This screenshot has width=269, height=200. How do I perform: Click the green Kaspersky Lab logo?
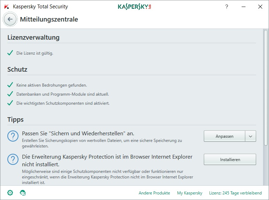[x=134, y=7]
